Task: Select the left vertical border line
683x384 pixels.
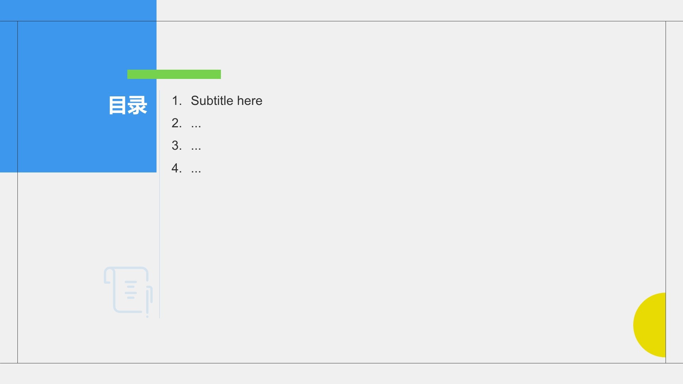Action: coord(17,249)
